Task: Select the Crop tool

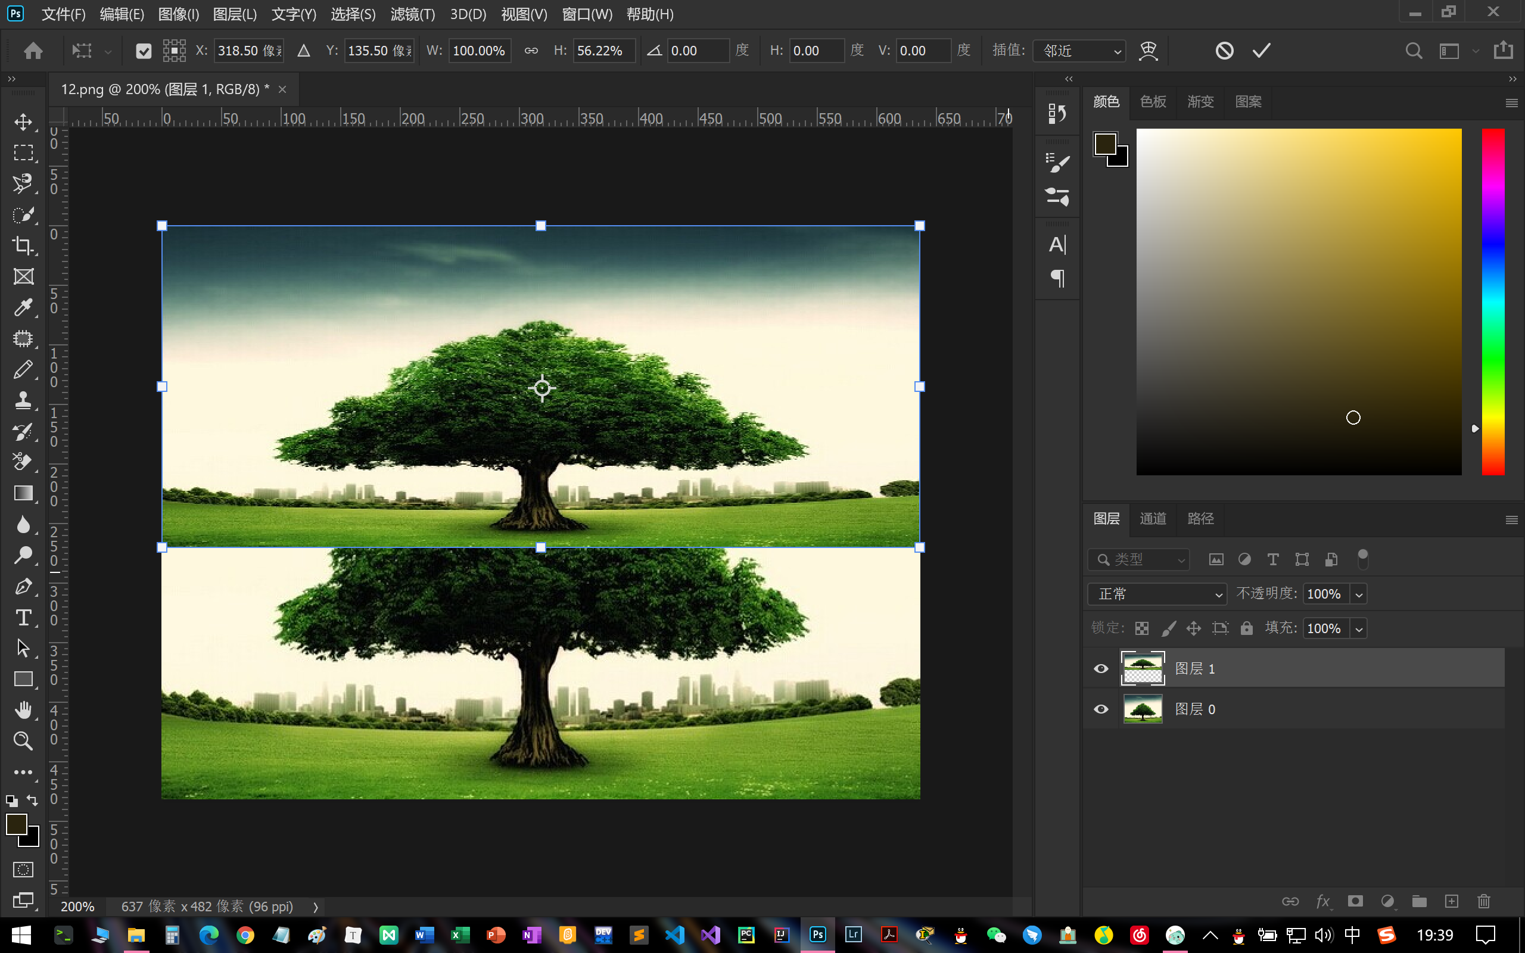Action: 23,245
